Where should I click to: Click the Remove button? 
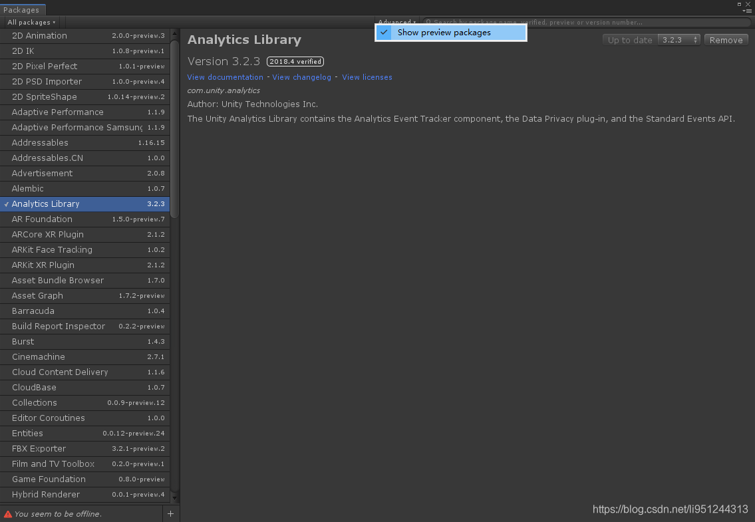726,40
